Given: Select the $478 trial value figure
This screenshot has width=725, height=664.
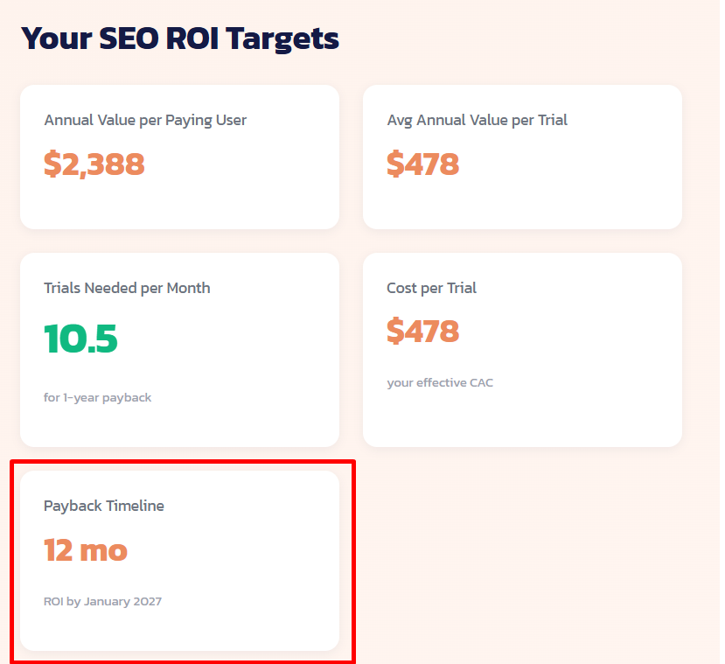Looking at the screenshot, I should [422, 164].
